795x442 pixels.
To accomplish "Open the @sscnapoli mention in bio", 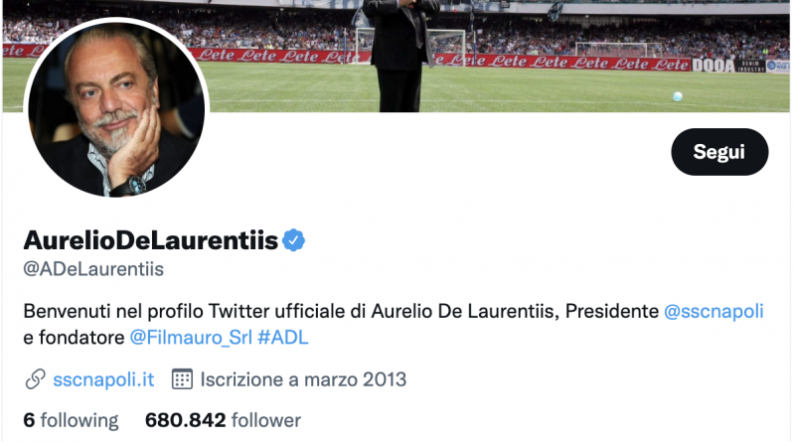I will pyautogui.click(x=714, y=311).
